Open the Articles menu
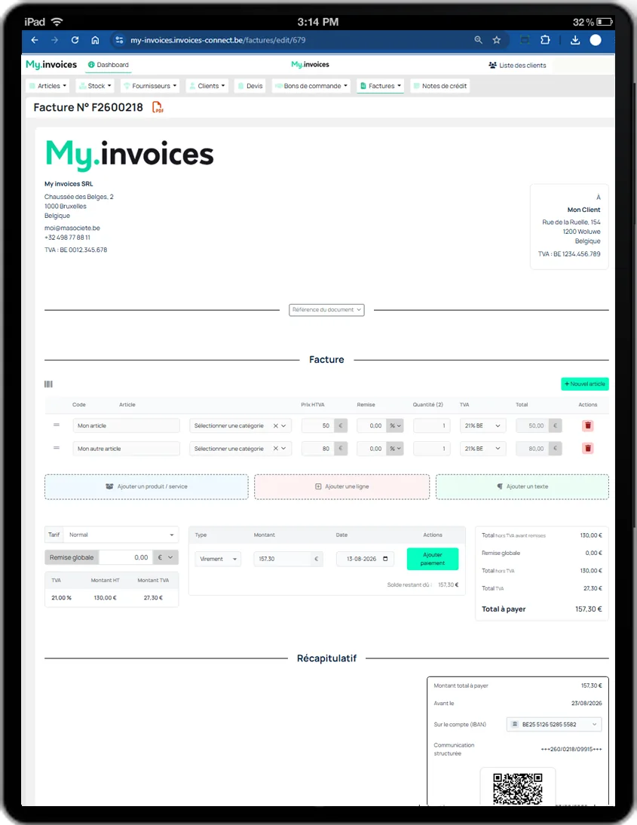Screen dimensions: 637x825 click(x=47, y=86)
